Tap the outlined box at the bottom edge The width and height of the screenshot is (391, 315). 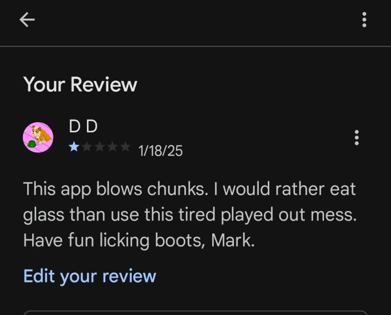click(195, 313)
